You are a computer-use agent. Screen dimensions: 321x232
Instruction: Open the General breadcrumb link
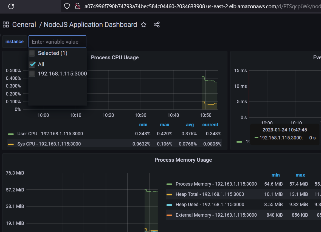[24, 24]
